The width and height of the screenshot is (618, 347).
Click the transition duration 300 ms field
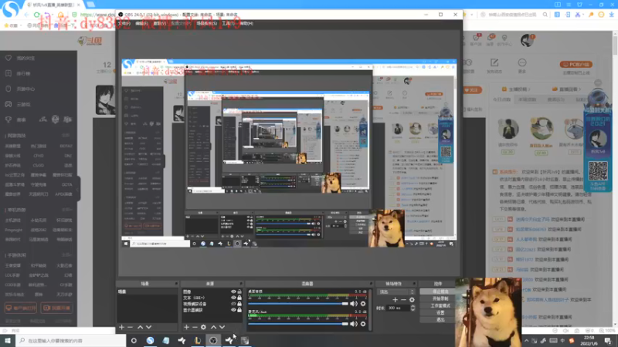[x=398, y=308]
